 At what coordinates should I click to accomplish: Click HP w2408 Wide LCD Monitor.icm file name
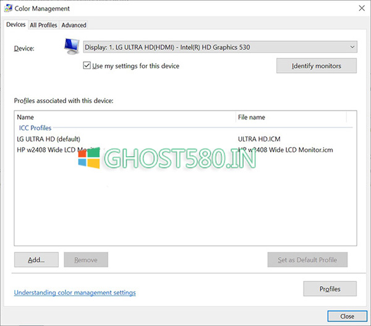285,150
